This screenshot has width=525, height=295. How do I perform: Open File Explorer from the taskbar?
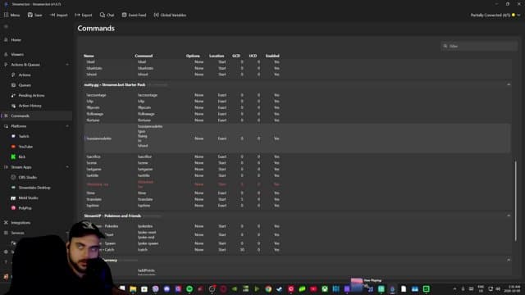[x=133, y=289]
